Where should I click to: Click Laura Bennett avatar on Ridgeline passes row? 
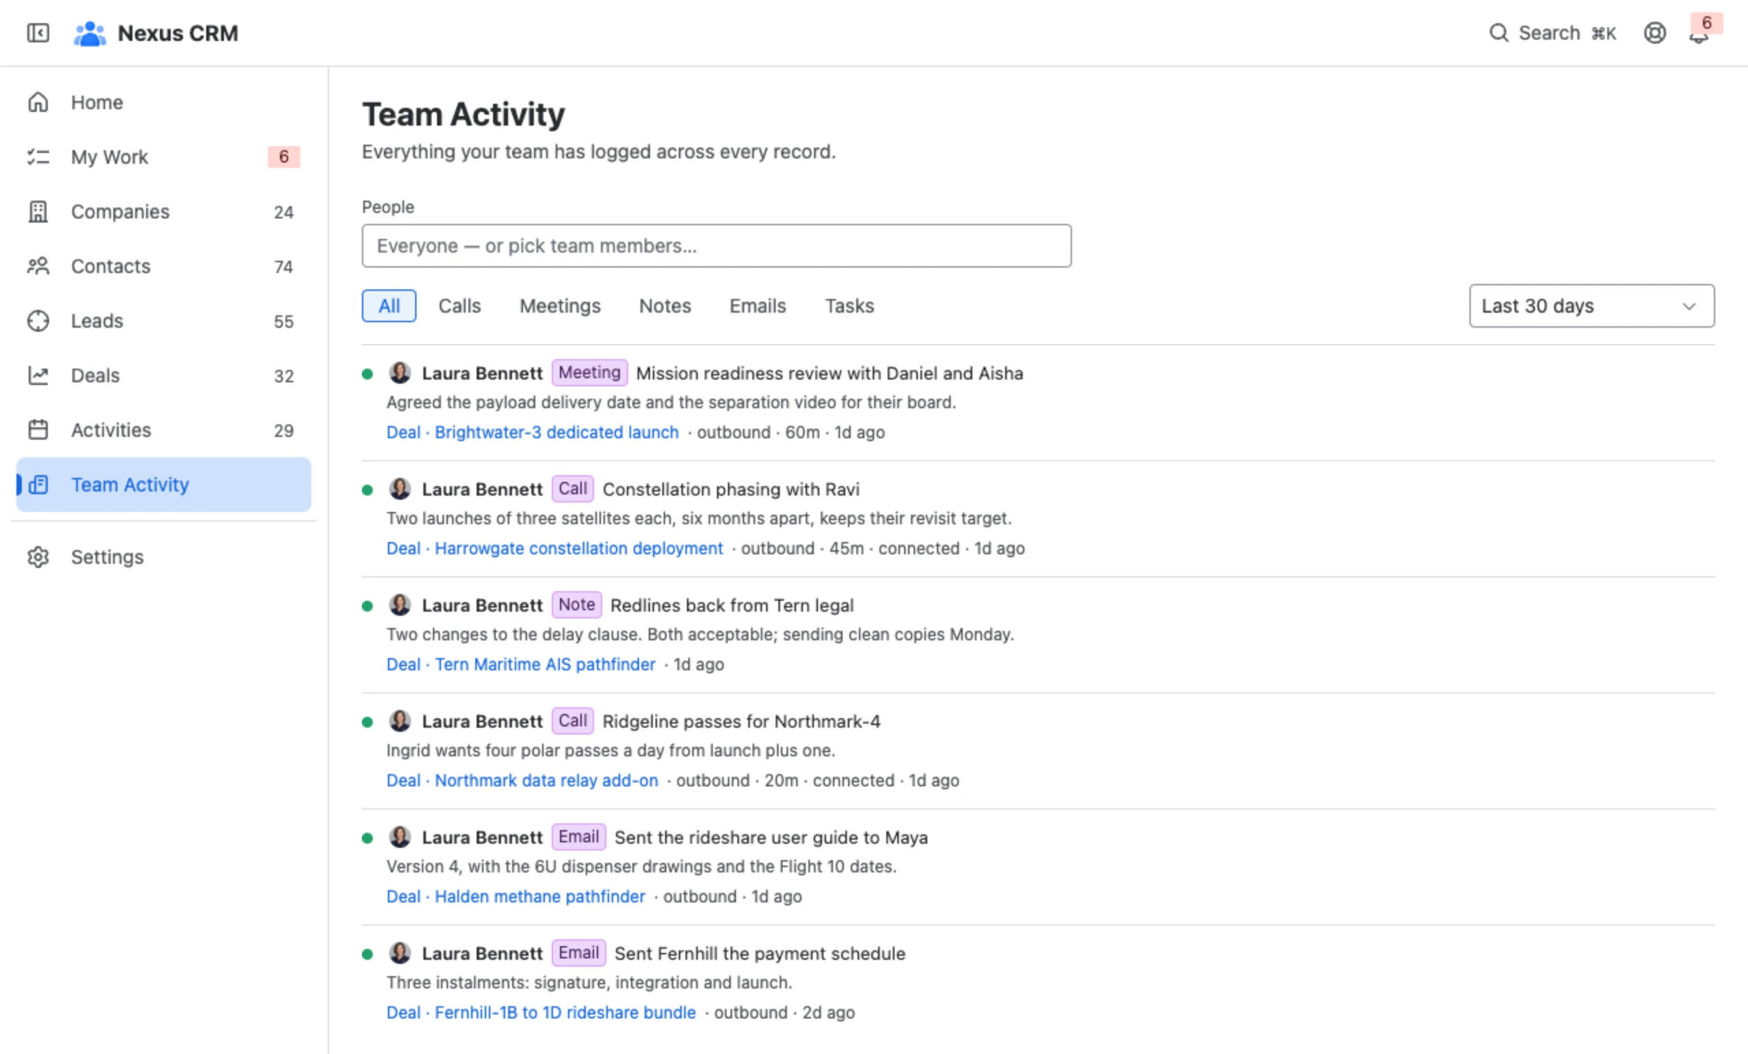point(400,721)
